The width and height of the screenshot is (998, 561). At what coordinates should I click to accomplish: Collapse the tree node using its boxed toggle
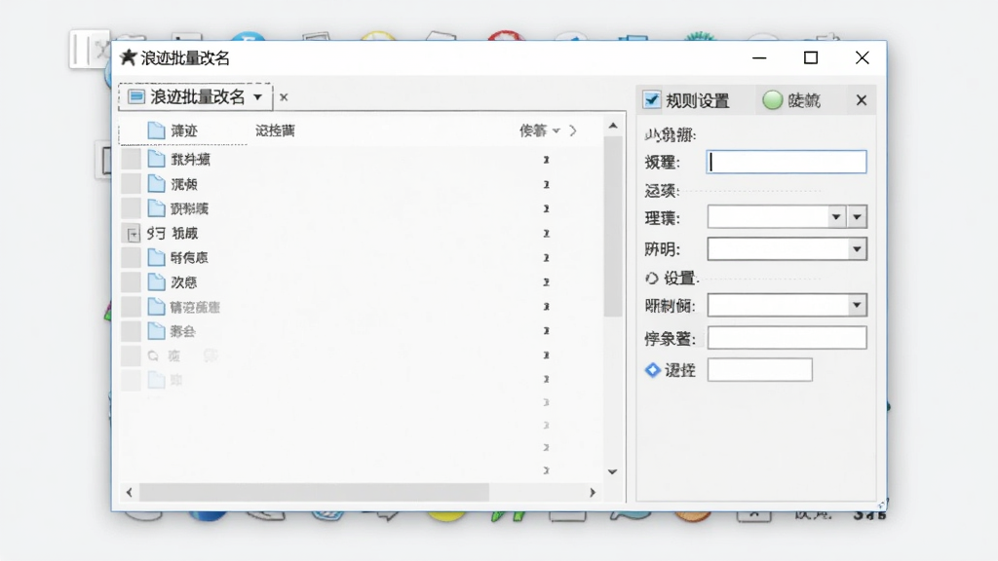(133, 234)
